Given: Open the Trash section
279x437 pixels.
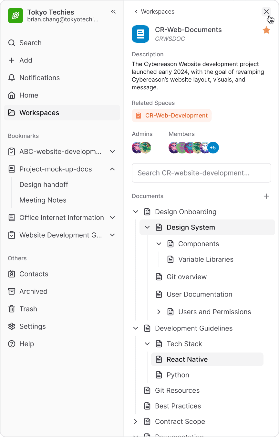Looking at the screenshot, I should pyautogui.click(x=28, y=309).
